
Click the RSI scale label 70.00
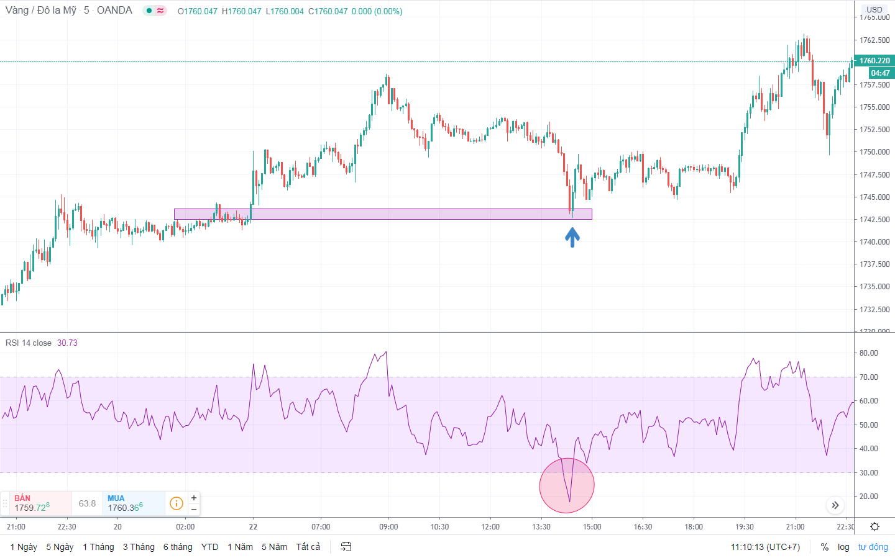click(x=869, y=377)
